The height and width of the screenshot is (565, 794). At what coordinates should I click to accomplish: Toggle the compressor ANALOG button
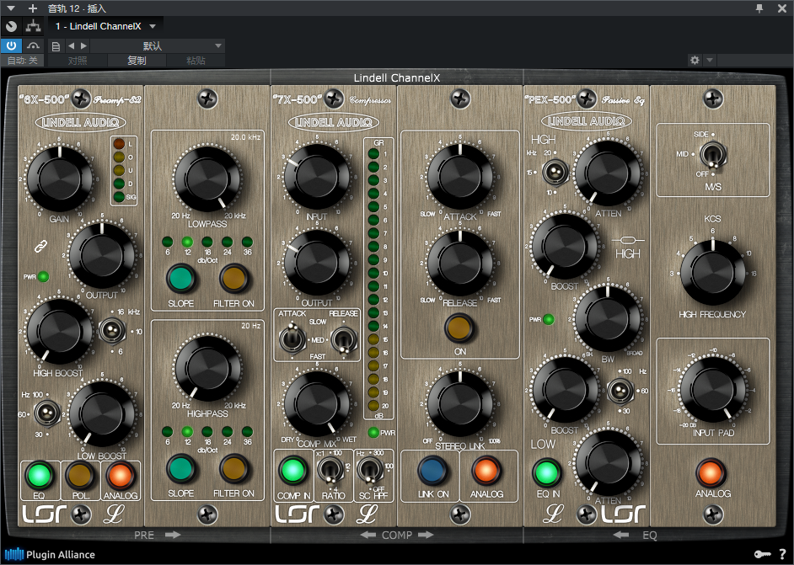tap(486, 470)
